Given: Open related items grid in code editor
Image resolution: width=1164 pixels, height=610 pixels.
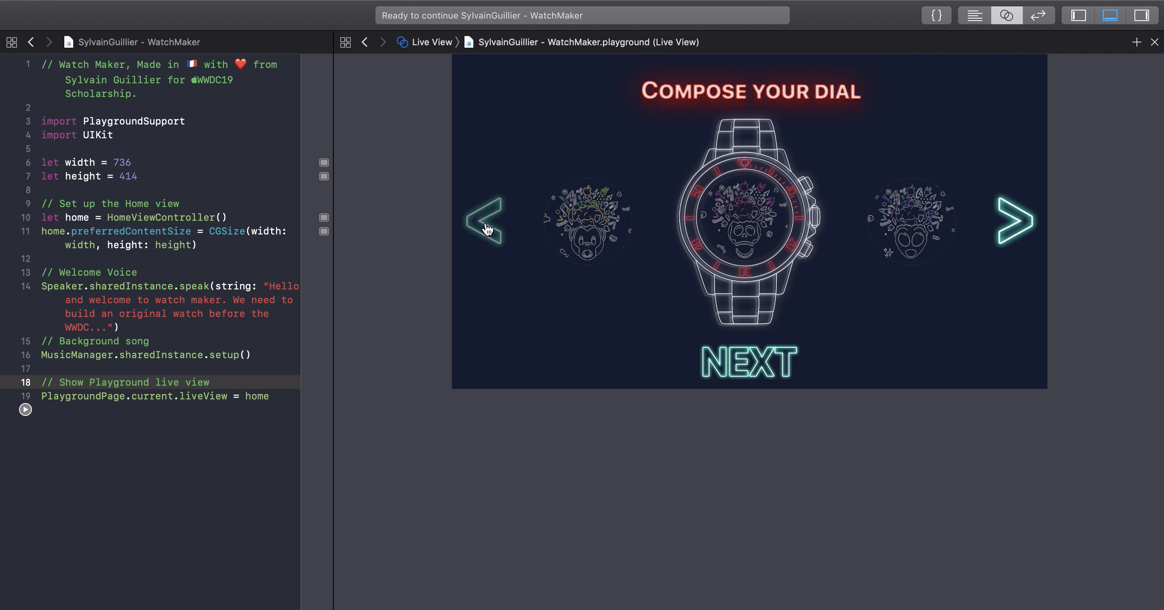Looking at the screenshot, I should click(x=12, y=42).
